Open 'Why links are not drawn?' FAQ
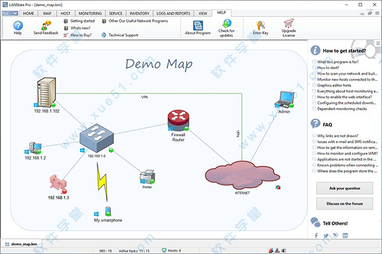Viewport: 382px width, 254px height. (x=337, y=136)
